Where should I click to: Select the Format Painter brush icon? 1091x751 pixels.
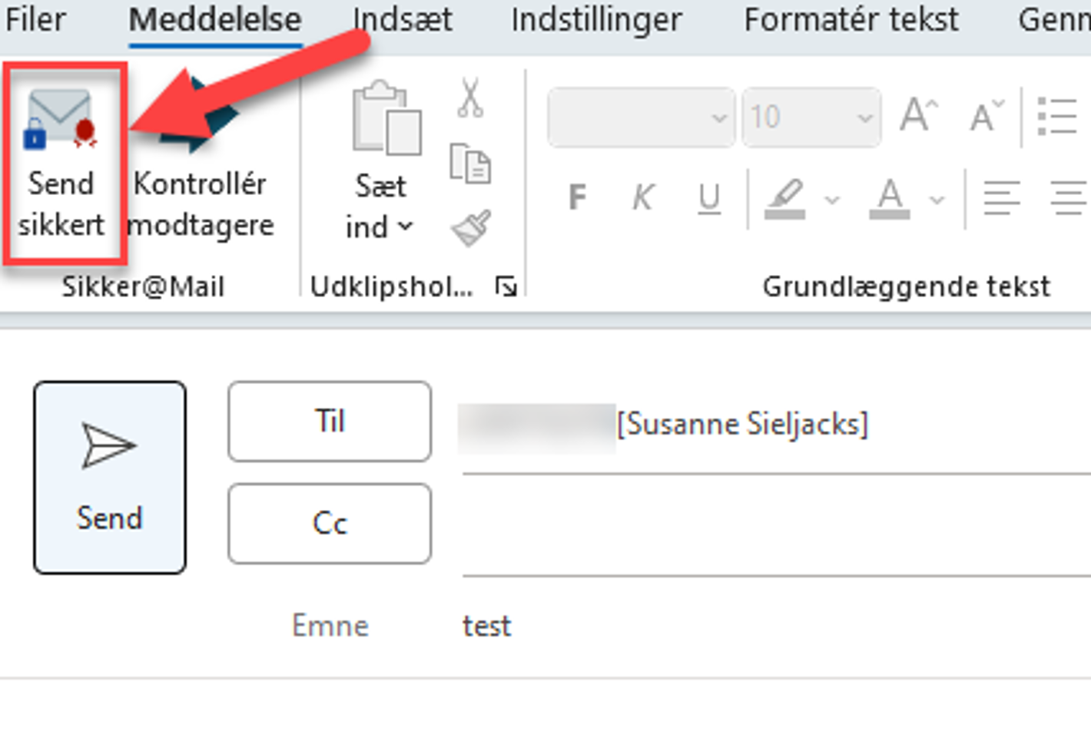point(470,228)
